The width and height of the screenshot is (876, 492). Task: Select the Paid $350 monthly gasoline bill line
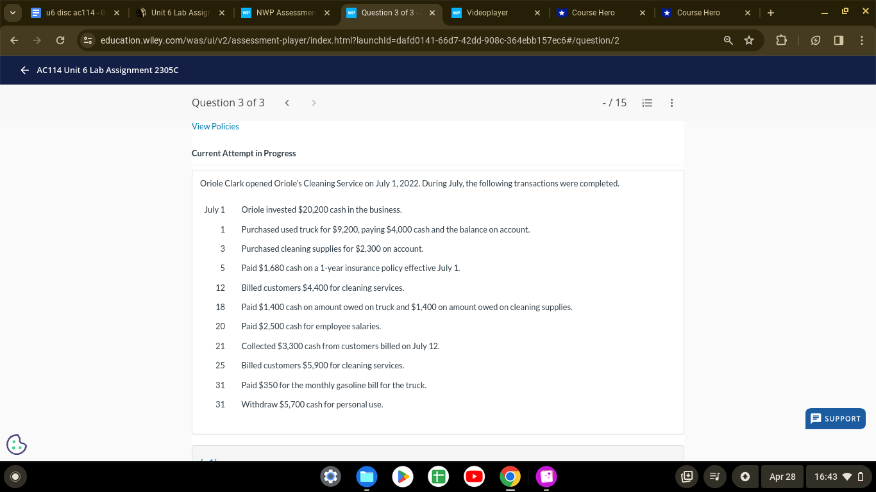[x=334, y=385]
